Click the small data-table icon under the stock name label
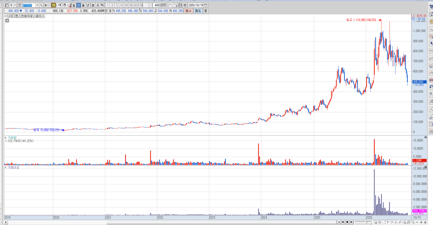433x225 pixels. point(7,21)
